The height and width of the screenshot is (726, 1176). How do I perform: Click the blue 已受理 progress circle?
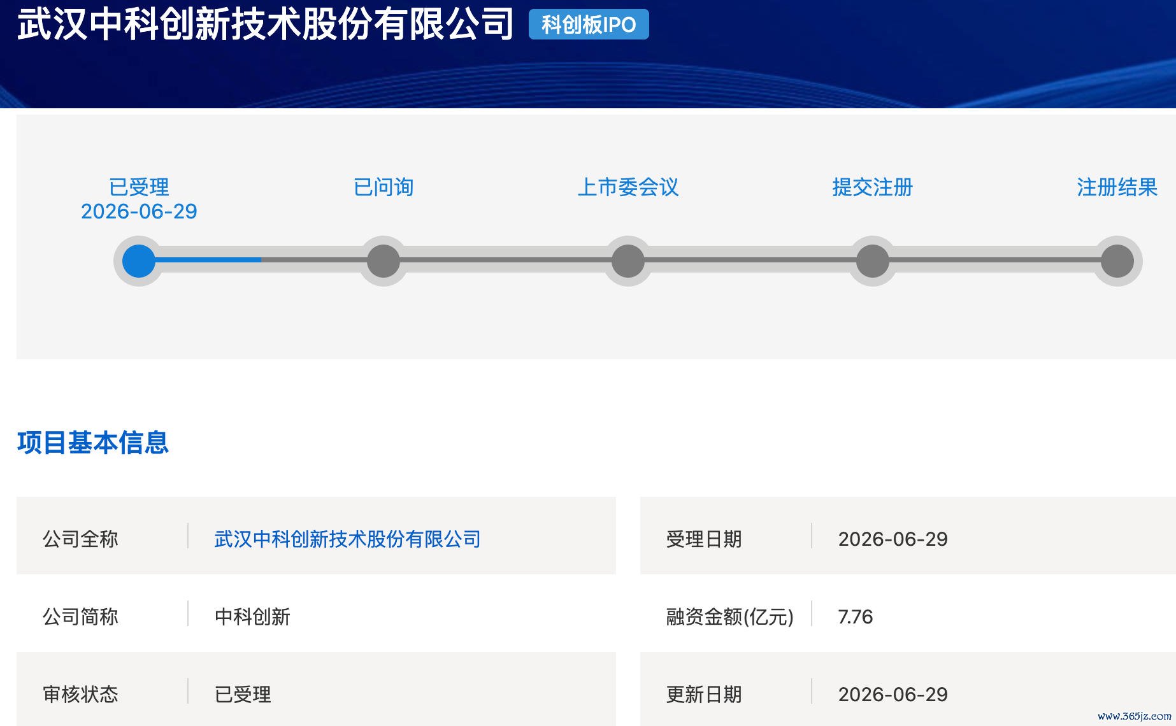point(139,260)
